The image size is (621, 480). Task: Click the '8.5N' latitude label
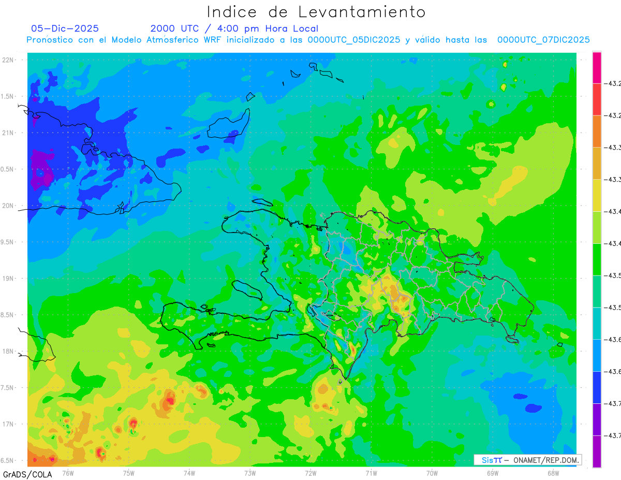(7, 315)
